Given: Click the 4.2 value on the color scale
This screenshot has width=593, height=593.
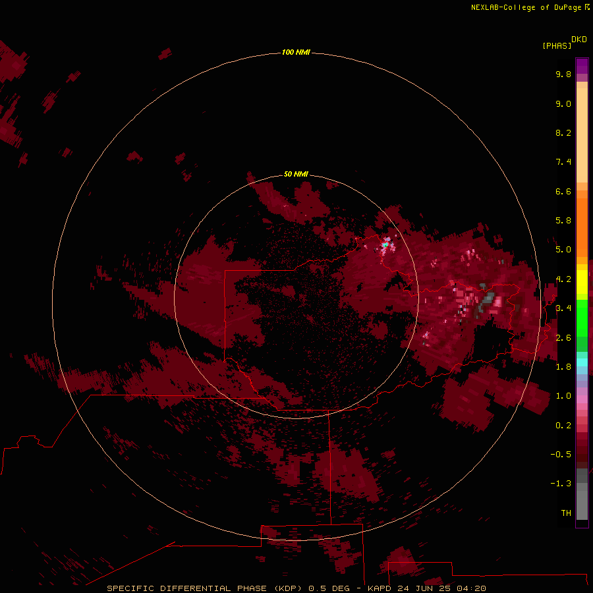Looking at the screenshot, I should pyautogui.click(x=563, y=279).
